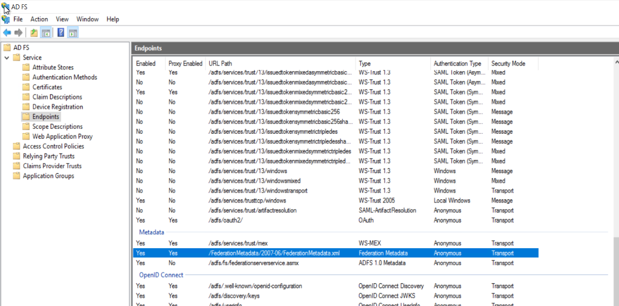Click the OpenID Connect Discovery type cell
619x306 pixels.
tap(391, 286)
